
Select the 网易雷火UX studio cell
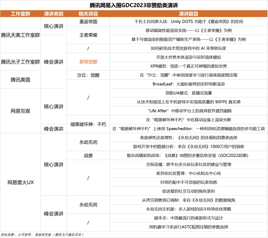pyautogui.click(x=20, y=182)
